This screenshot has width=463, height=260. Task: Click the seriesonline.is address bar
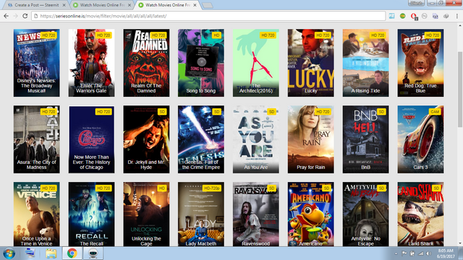pyautogui.click(x=208, y=16)
